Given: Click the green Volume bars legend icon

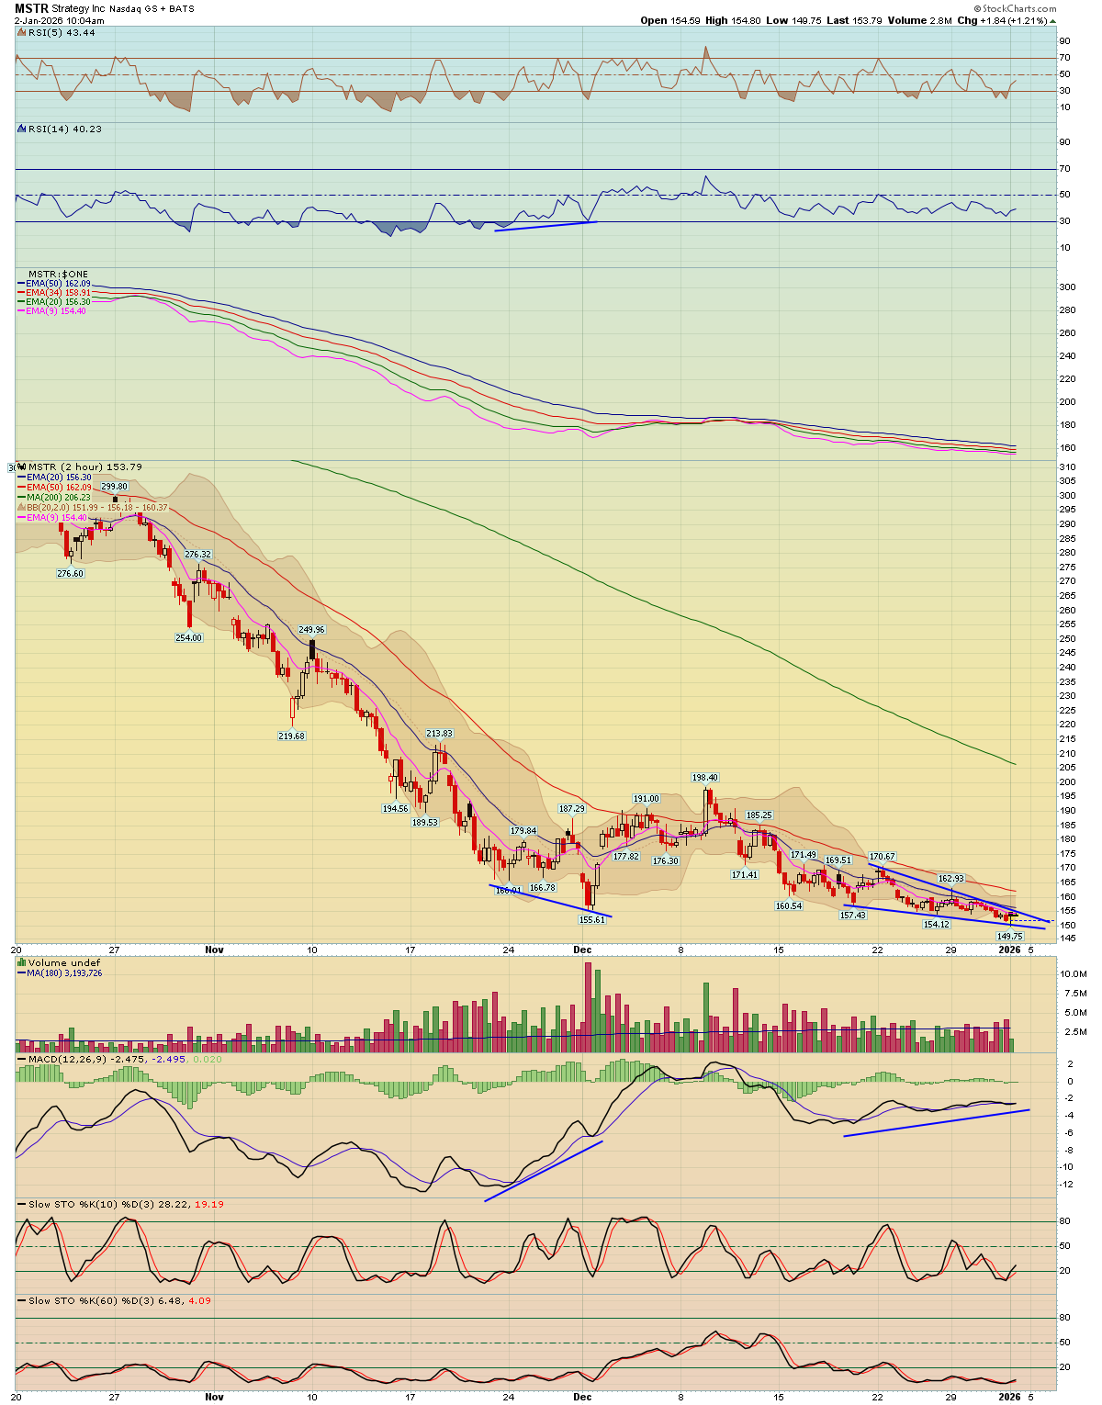Looking at the screenshot, I should pyautogui.click(x=22, y=963).
